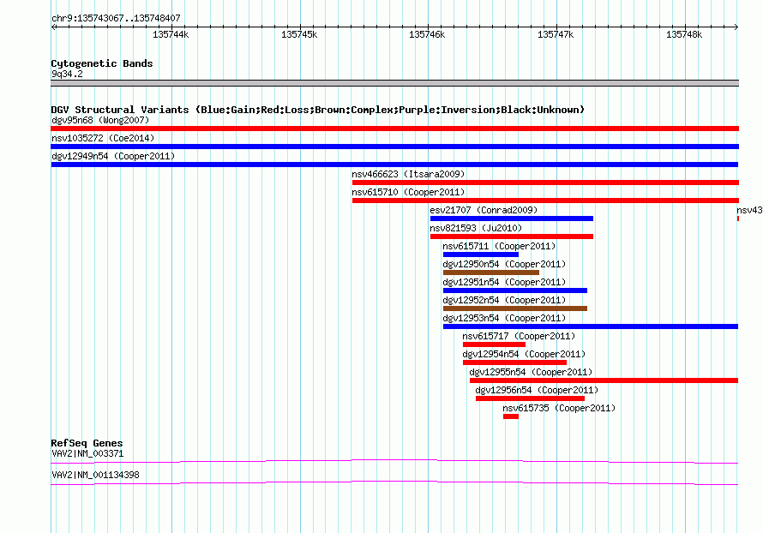Select the nsv1035272 (Coe2014) label
This screenshot has height=533, width=763.
[103, 138]
